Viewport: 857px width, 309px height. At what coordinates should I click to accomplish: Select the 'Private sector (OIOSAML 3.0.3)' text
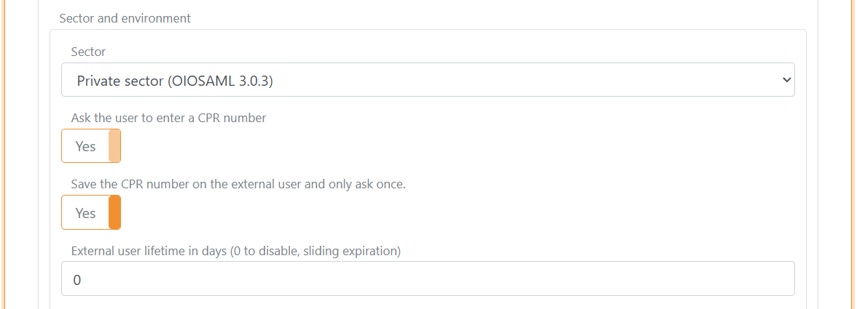pos(175,81)
